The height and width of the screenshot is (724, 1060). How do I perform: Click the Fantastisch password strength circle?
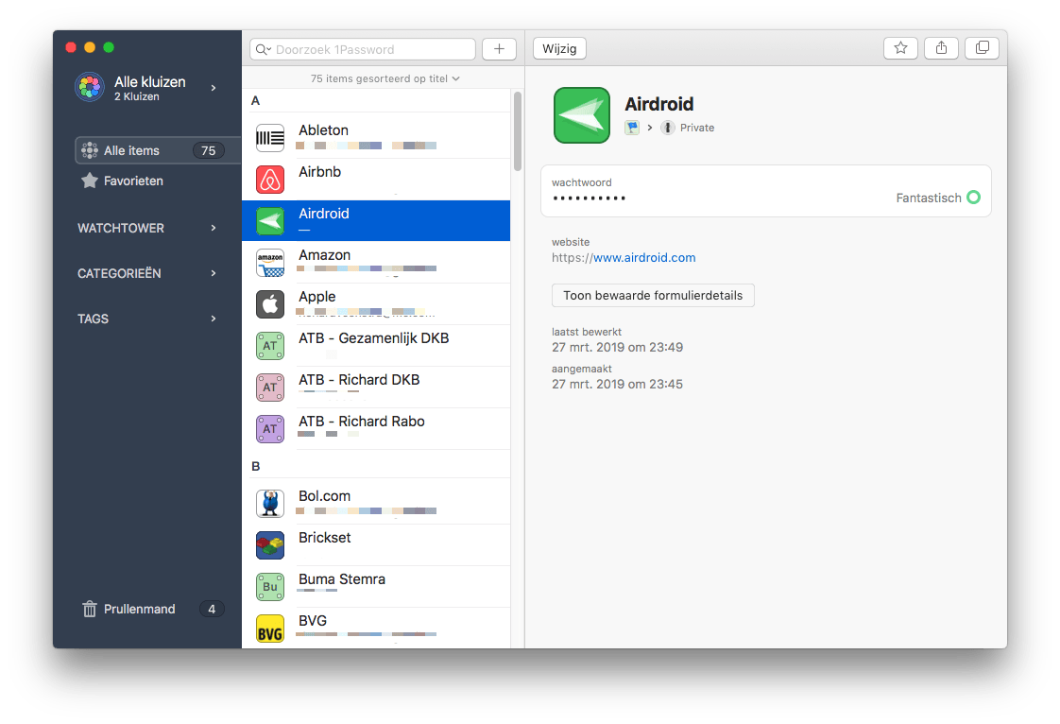pyautogui.click(x=973, y=198)
